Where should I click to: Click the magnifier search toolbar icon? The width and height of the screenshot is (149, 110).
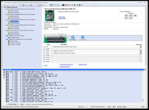[x=34, y=5]
